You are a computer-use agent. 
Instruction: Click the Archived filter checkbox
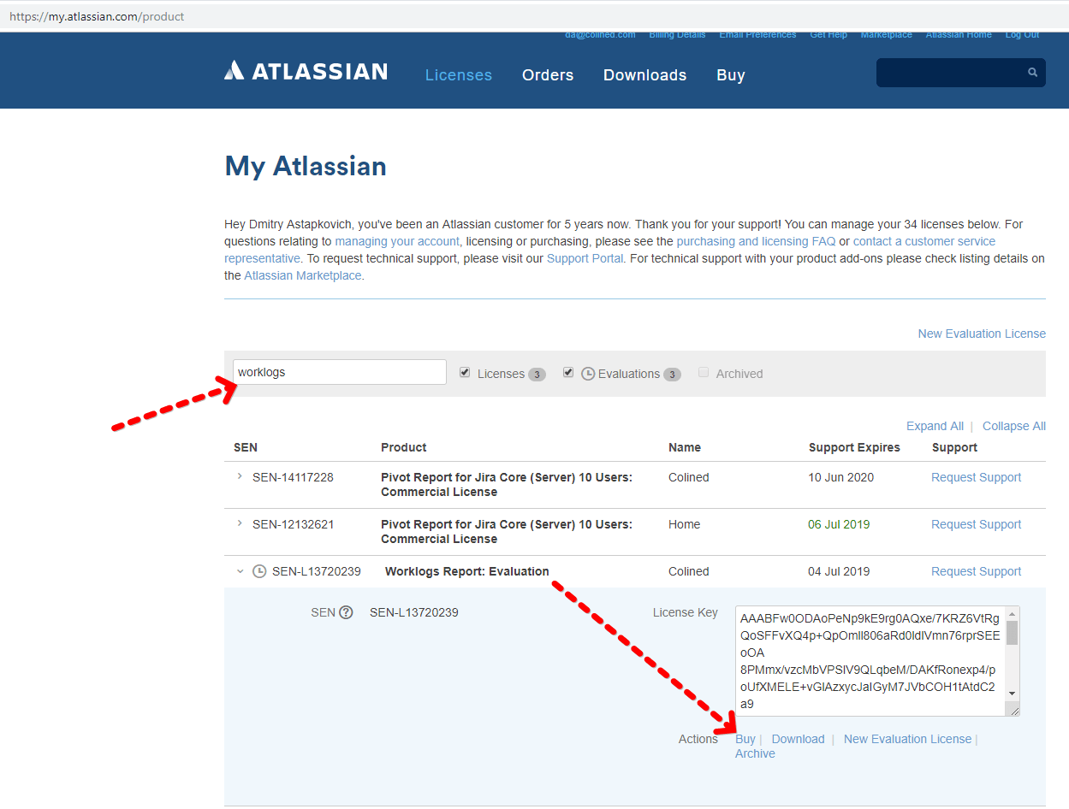(704, 373)
